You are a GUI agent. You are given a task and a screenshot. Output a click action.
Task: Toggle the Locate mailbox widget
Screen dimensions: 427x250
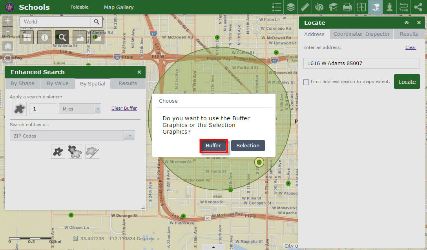(376, 7)
